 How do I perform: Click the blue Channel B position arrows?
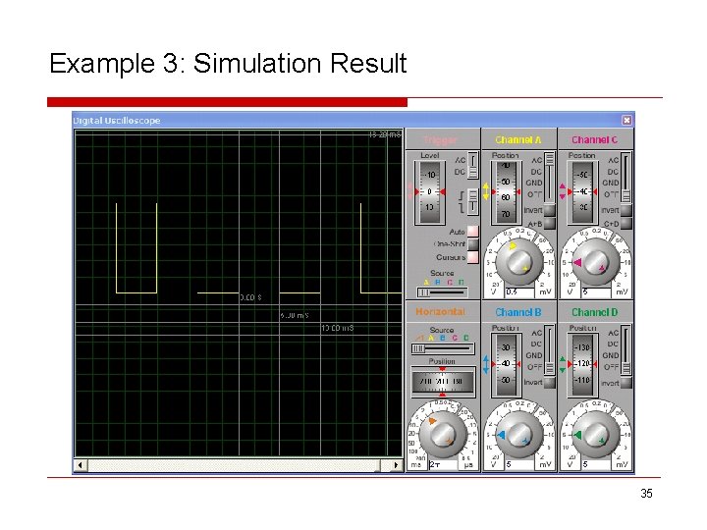click(x=486, y=364)
